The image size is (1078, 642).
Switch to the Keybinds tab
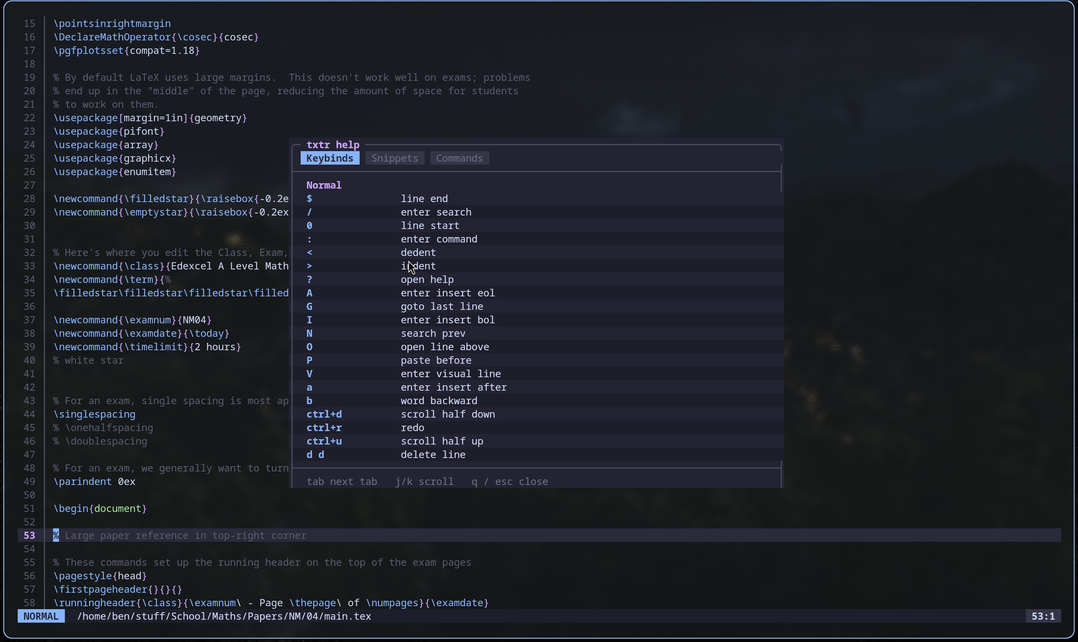[x=330, y=158]
